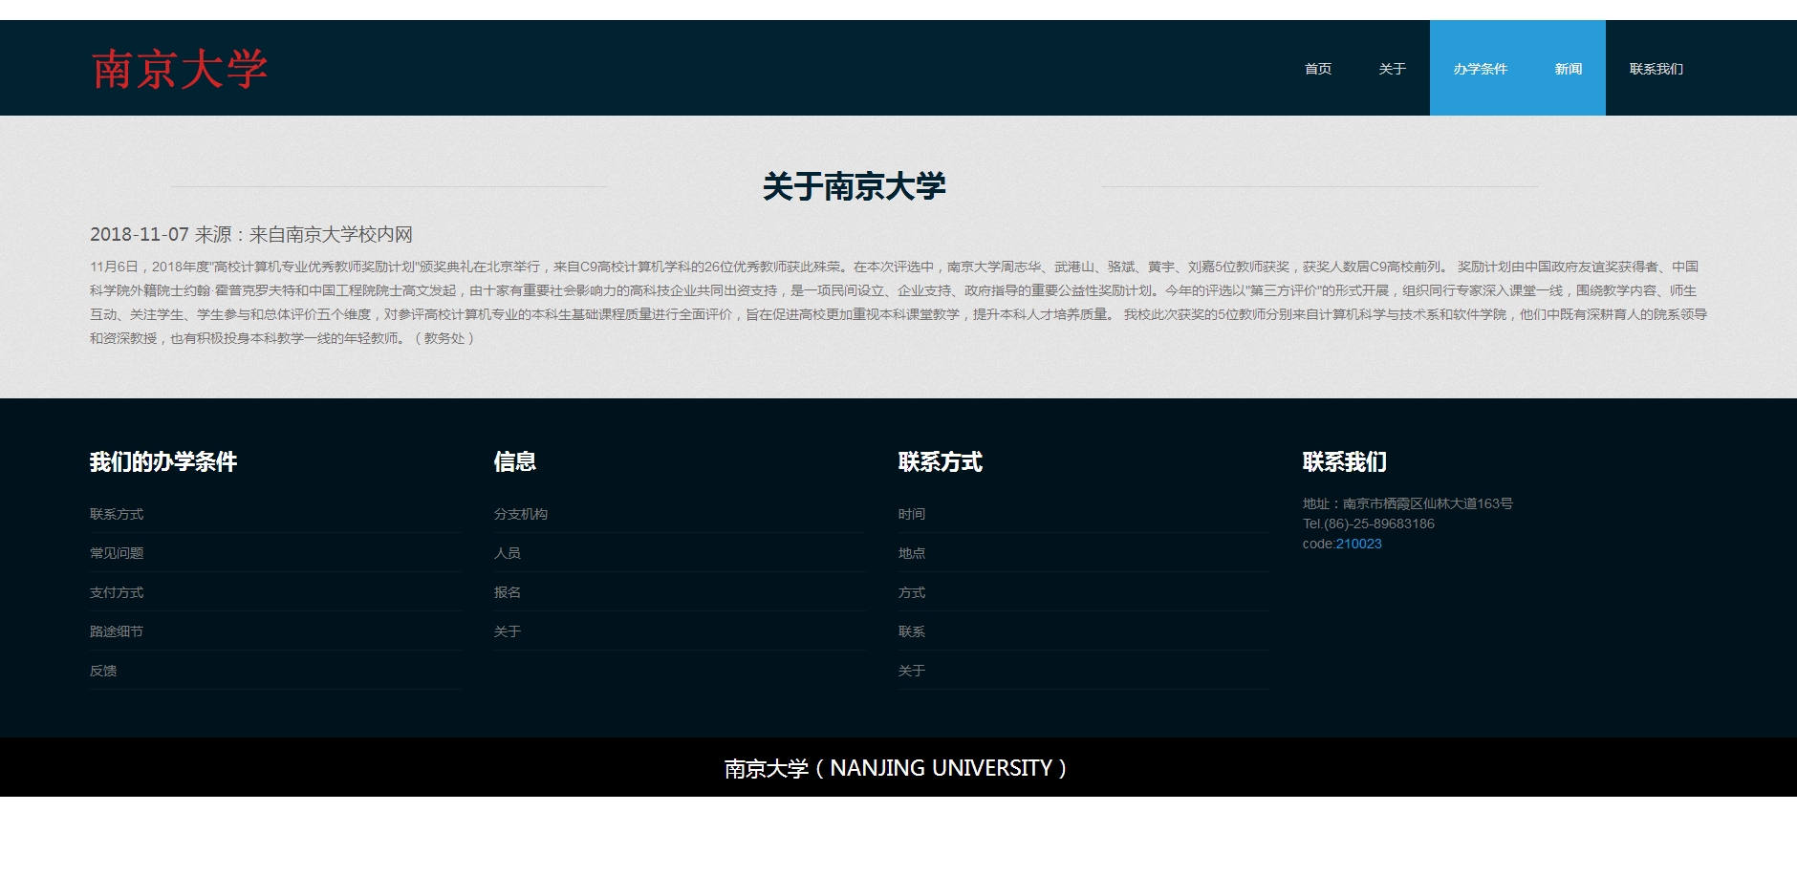Open the 路途细节 link
Viewport: 1797px width, 876px height.
pos(117,631)
